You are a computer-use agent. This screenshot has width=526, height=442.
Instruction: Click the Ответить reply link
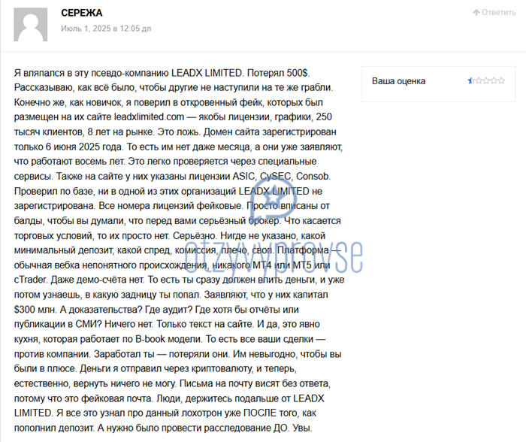[x=494, y=13]
